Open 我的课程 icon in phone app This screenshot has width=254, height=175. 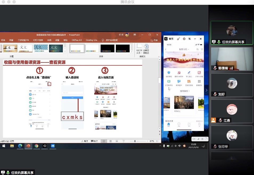tap(169, 73)
